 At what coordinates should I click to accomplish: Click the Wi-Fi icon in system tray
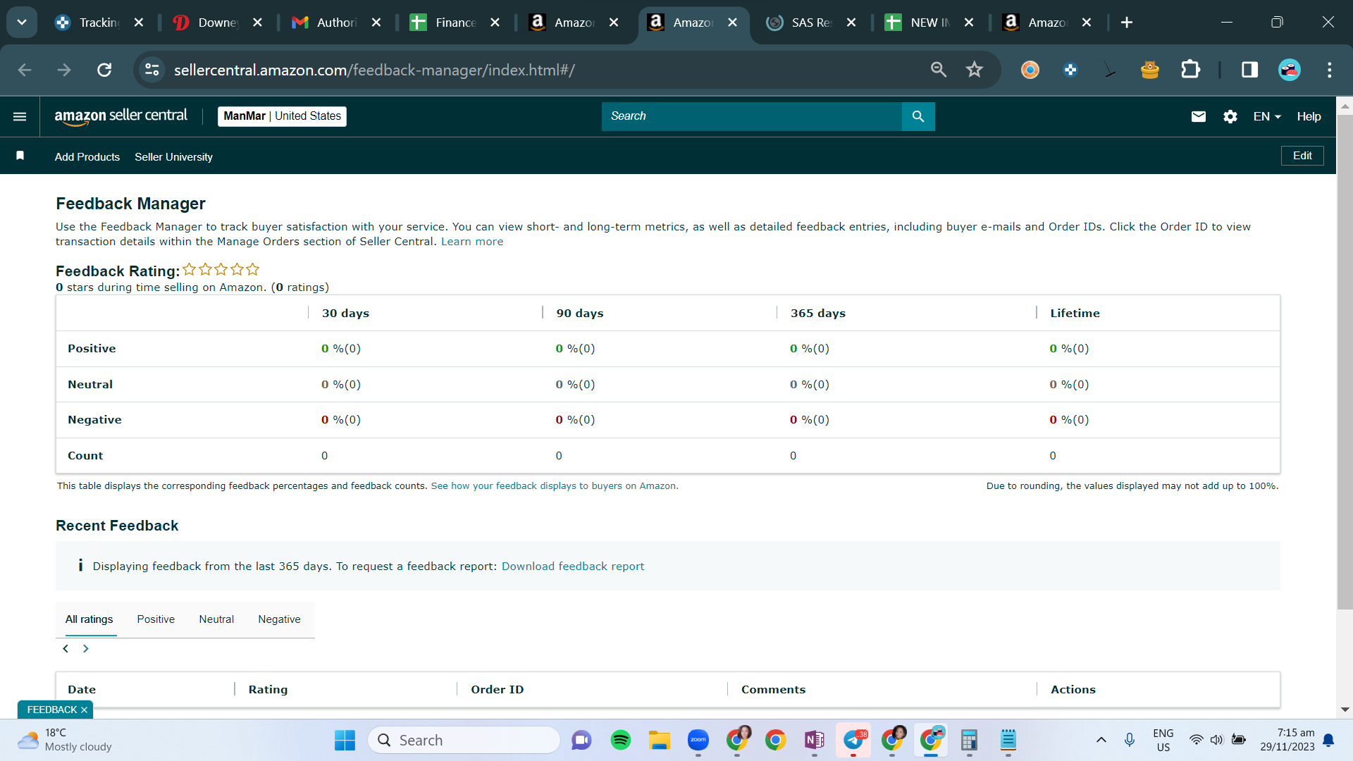[x=1196, y=740]
